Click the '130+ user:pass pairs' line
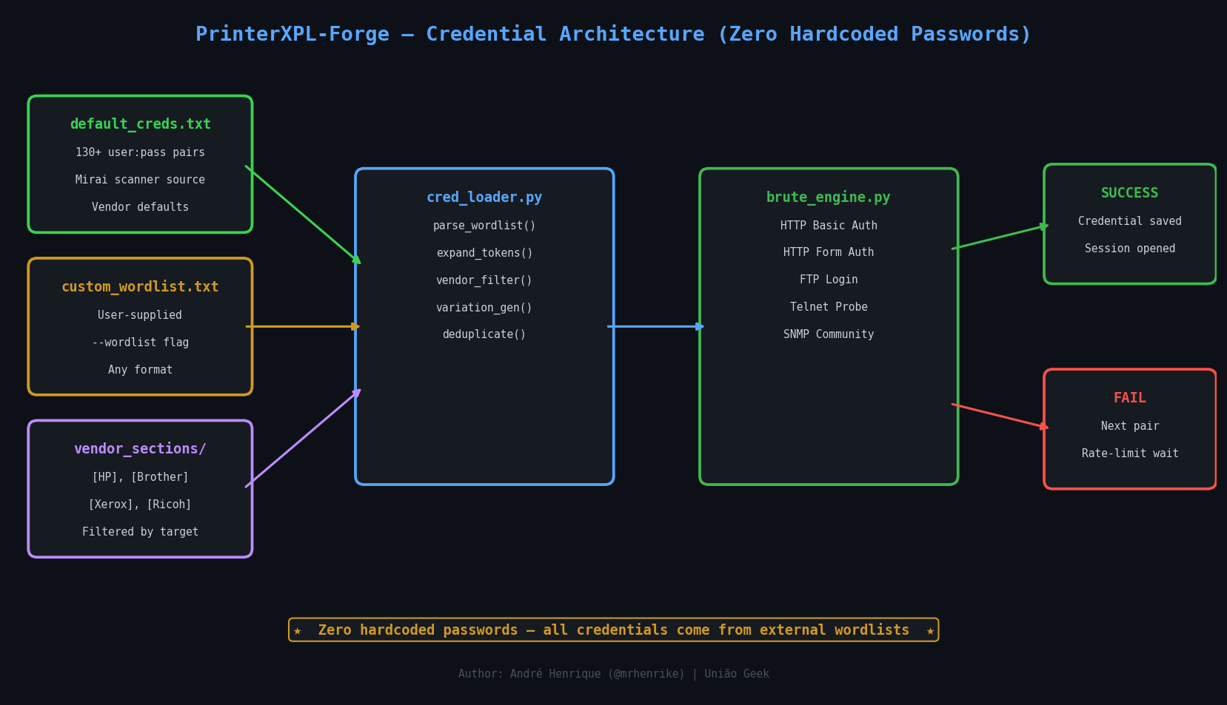 140,152
